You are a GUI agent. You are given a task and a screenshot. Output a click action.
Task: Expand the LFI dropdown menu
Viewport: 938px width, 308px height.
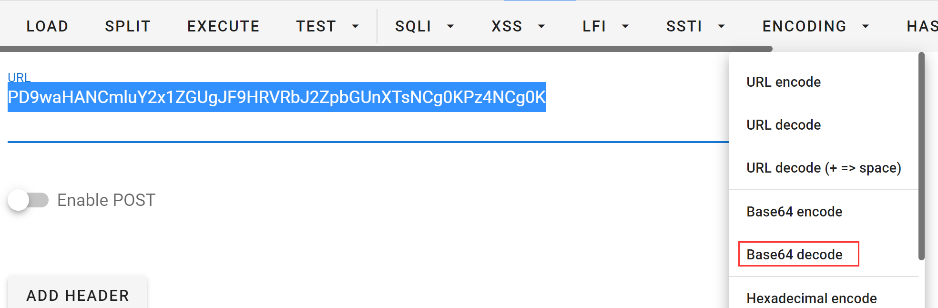pyautogui.click(x=605, y=26)
